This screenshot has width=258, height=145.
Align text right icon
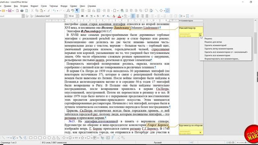tap(142, 16)
